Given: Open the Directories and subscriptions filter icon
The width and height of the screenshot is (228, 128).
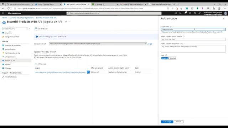Looking at the screenshot, I should [x=181, y=13].
